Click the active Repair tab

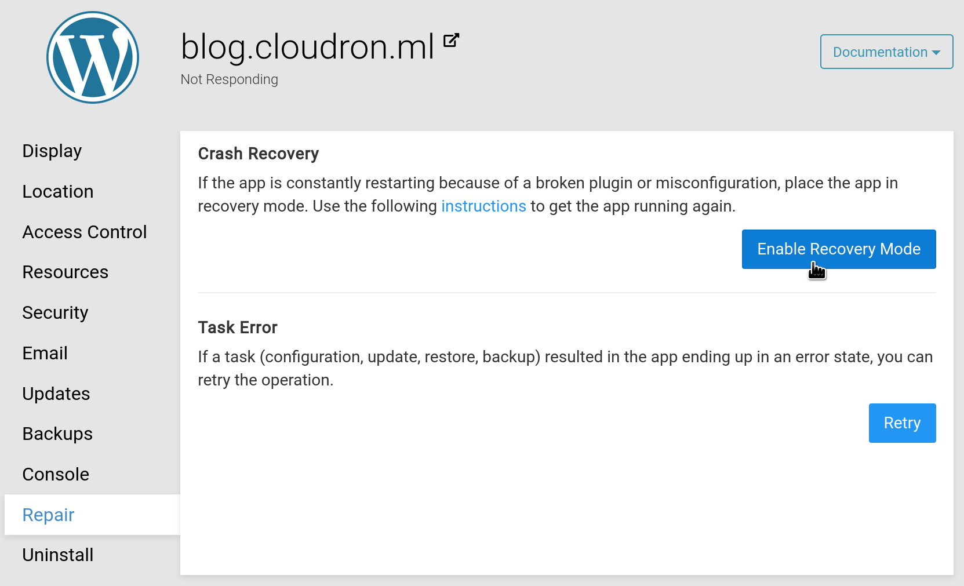tap(49, 515)
